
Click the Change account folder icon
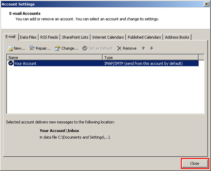point(57,48)
